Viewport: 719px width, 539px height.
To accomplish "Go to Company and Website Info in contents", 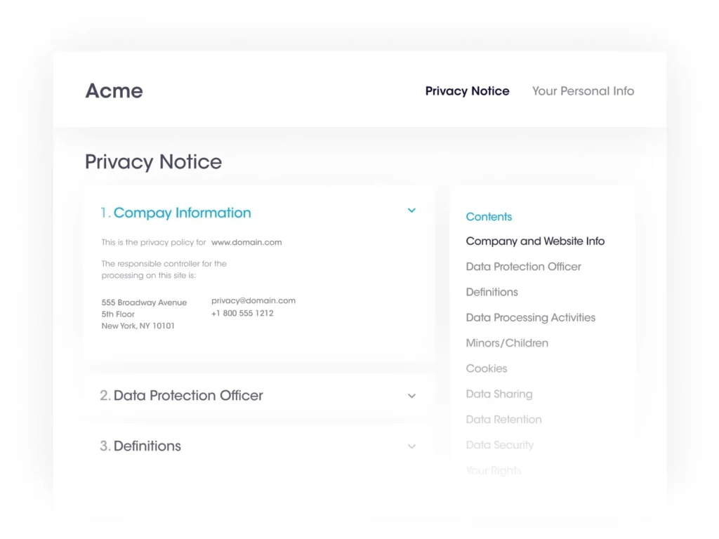I will [535, 241].
